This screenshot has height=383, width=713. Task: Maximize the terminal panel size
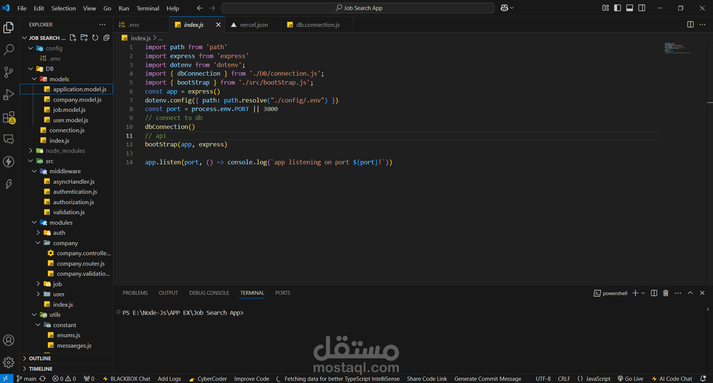click(x=690, y=293)
